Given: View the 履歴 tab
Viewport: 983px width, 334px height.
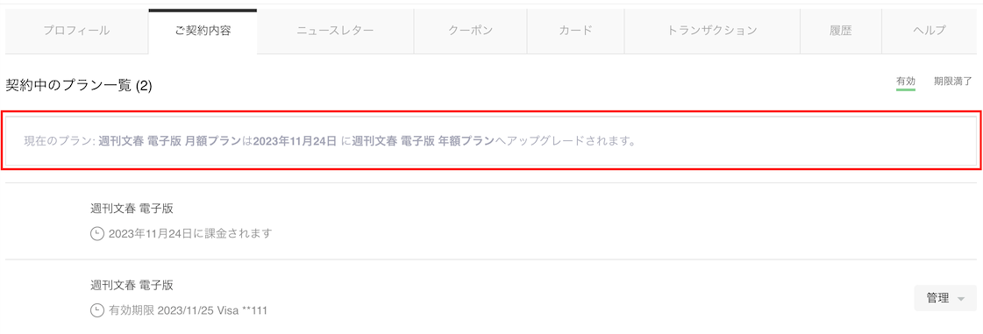Looking at the screenshot, I should [841, 31].
